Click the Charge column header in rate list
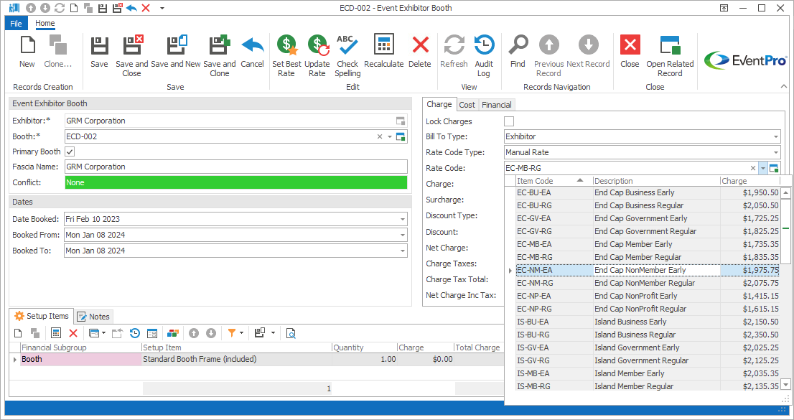 click(750, 181)
